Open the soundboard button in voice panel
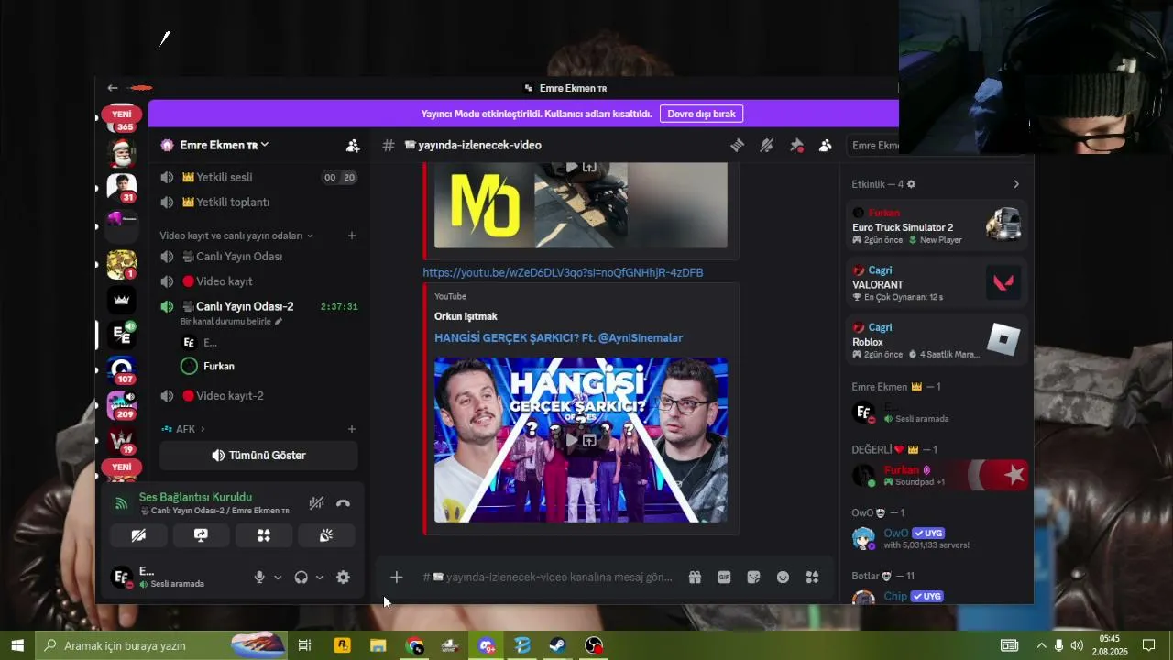1173x660 pixels. pyautogui.click(x=325, y=535)
